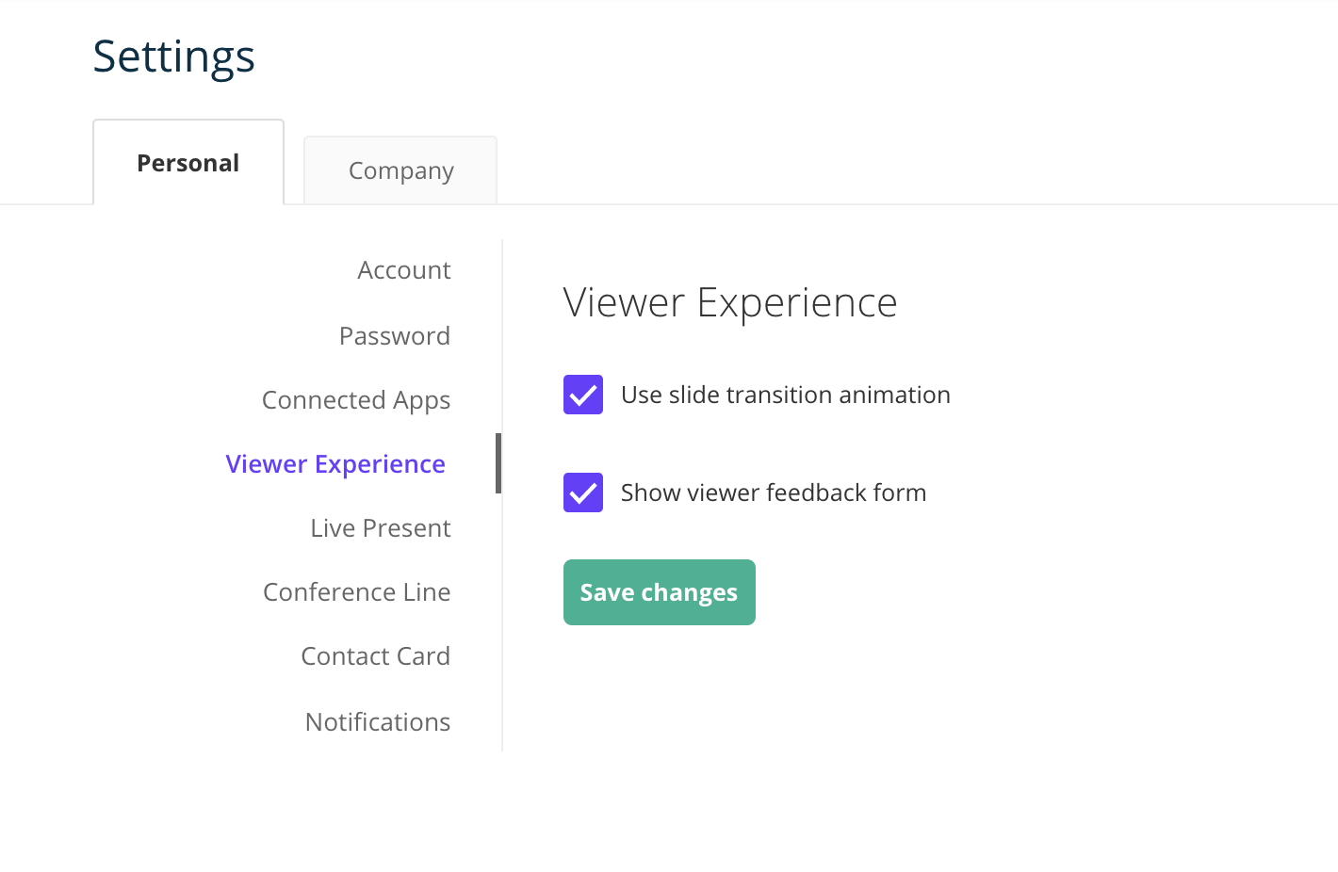Go to Contact Card section

[x=376, y=656]
